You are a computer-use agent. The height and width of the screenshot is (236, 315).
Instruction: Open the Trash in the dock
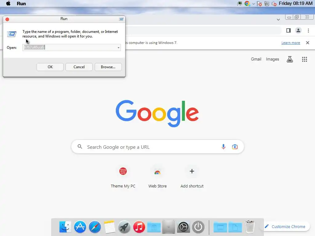[250, 227]
